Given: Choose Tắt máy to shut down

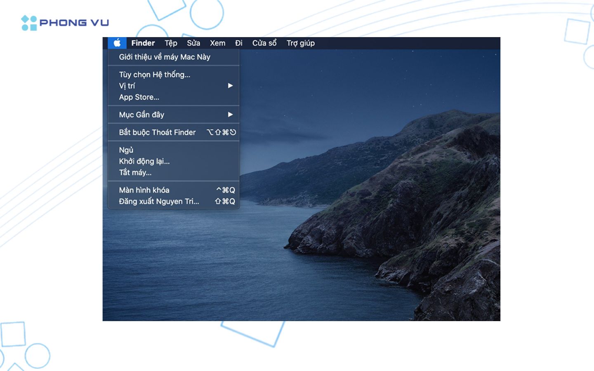Looking at the screenshot, I should click(135, 173).
